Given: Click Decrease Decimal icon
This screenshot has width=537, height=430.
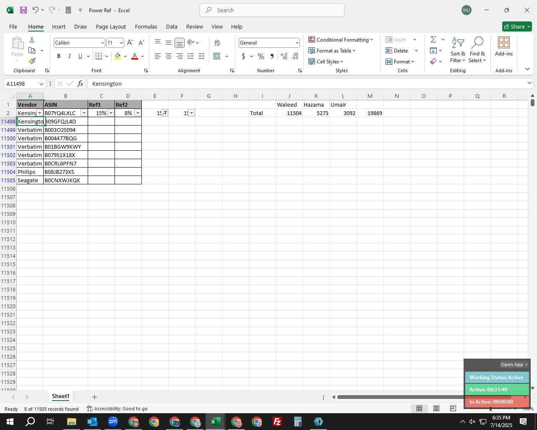Looking at the screenshot, I should click(295, 56).
